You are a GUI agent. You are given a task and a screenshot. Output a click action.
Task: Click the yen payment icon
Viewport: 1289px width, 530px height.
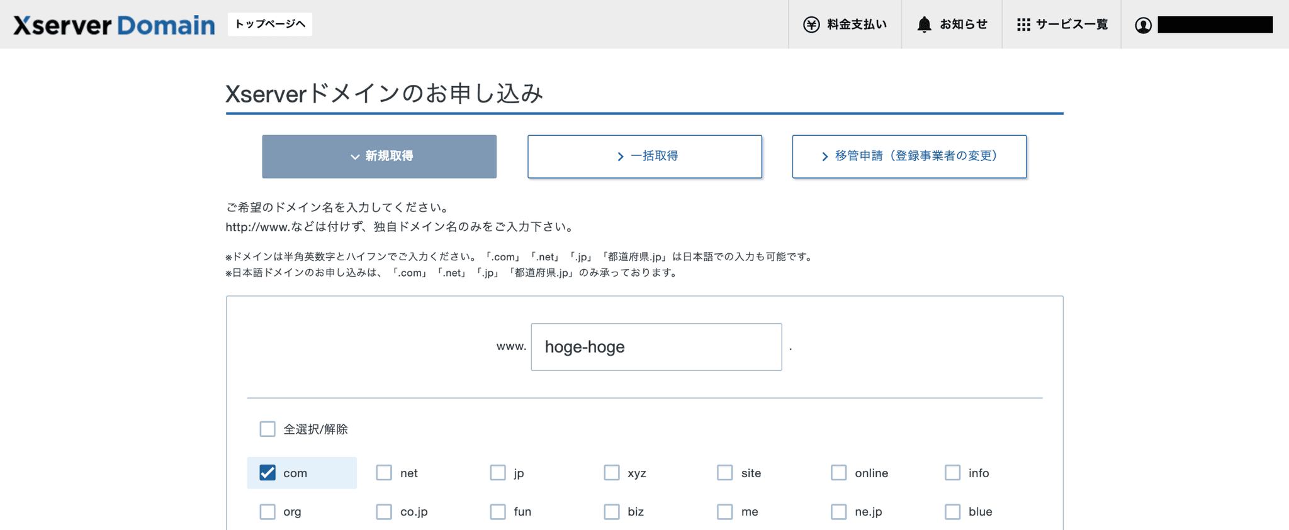[811, 25]
